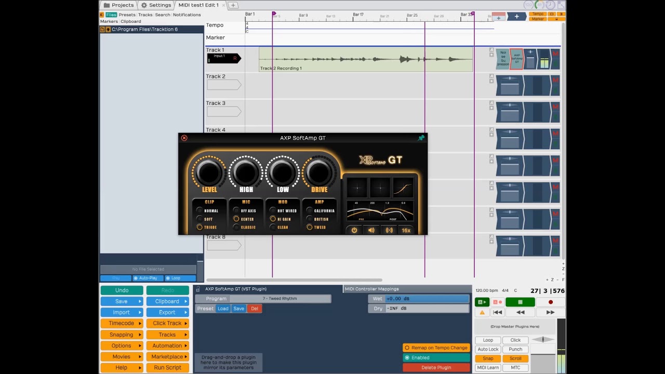Open the Search browser tab

coord(163,15)
